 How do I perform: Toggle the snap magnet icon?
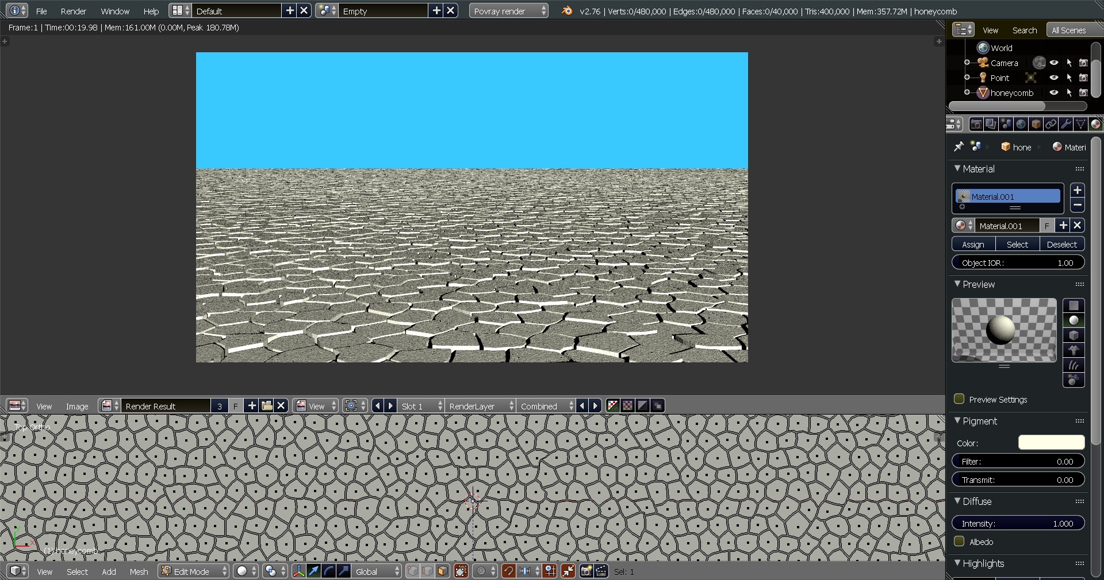508,571
